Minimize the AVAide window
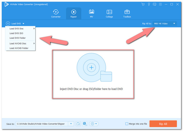The width and height of the screenshot is (183, 131). (166, 4)
